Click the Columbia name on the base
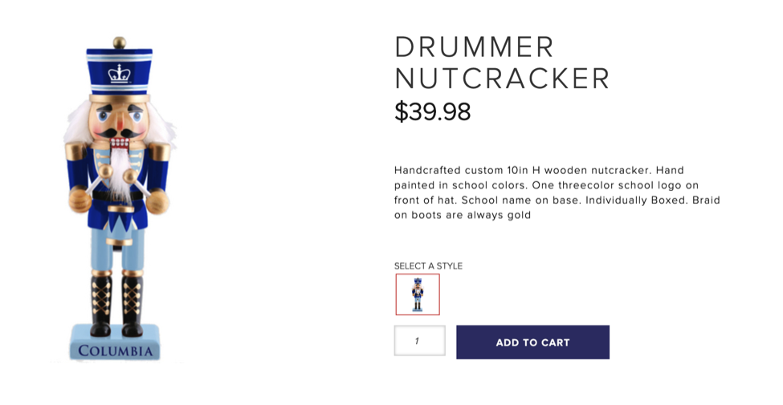 pos(116,351)
